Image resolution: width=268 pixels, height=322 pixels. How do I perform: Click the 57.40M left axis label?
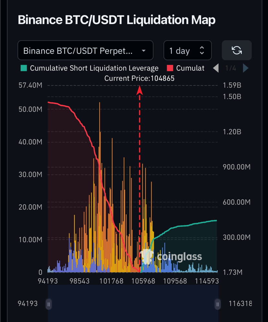[30, 85]
